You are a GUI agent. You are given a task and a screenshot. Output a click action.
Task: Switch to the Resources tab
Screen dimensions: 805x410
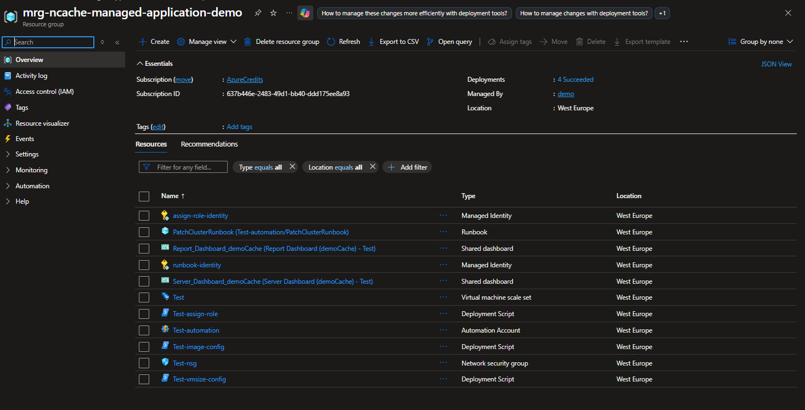151,144
